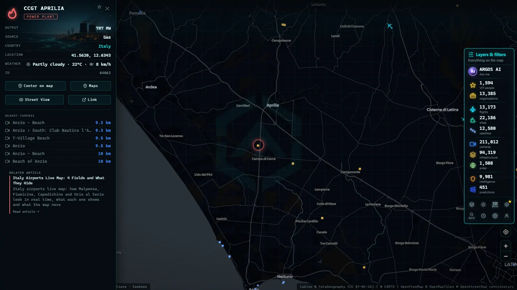Click the airplane marker near Colli di Cicerone
517x290 pixels.
click(390, 26)
